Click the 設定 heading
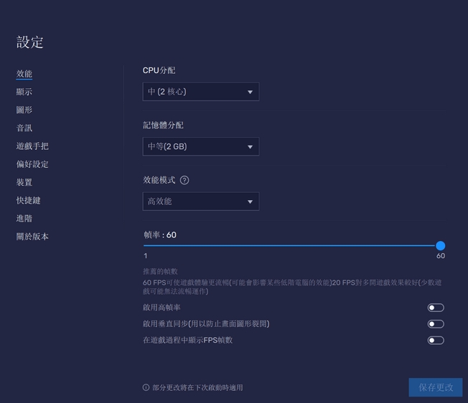 [x=30, y=42]
